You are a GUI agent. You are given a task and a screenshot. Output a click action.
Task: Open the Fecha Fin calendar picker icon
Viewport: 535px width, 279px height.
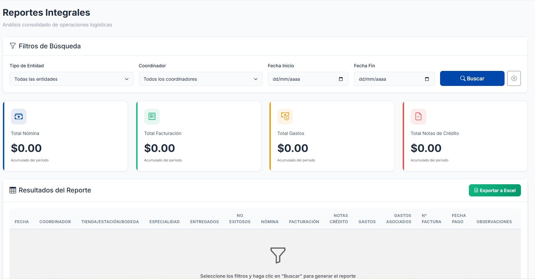[x=427, y=79]
